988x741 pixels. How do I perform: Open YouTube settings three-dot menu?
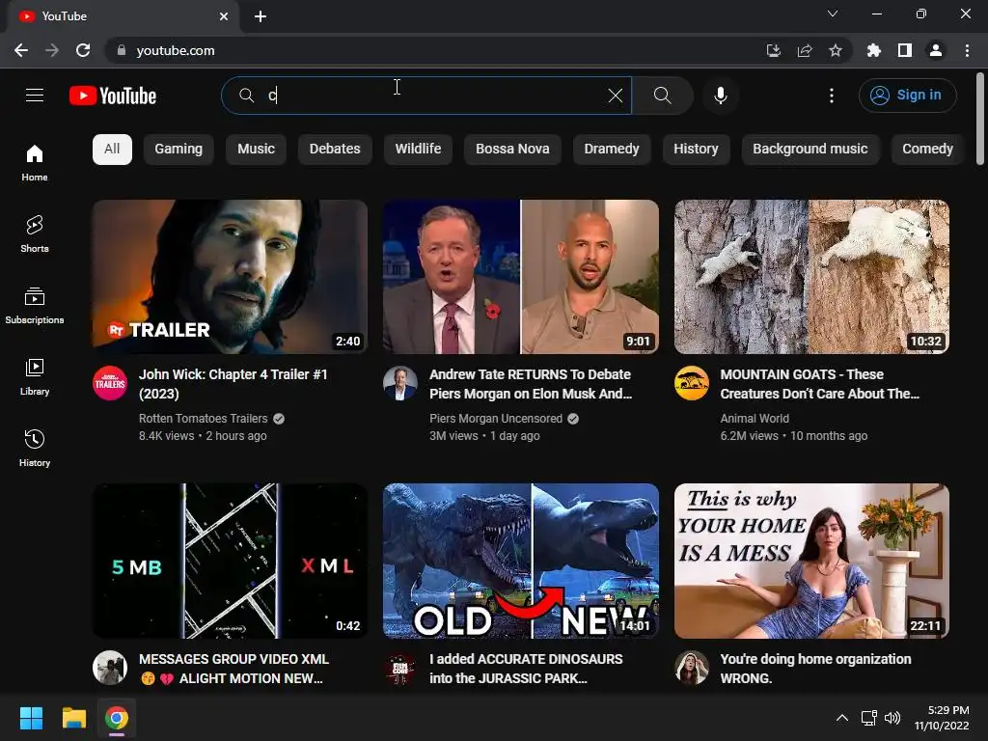832,96
